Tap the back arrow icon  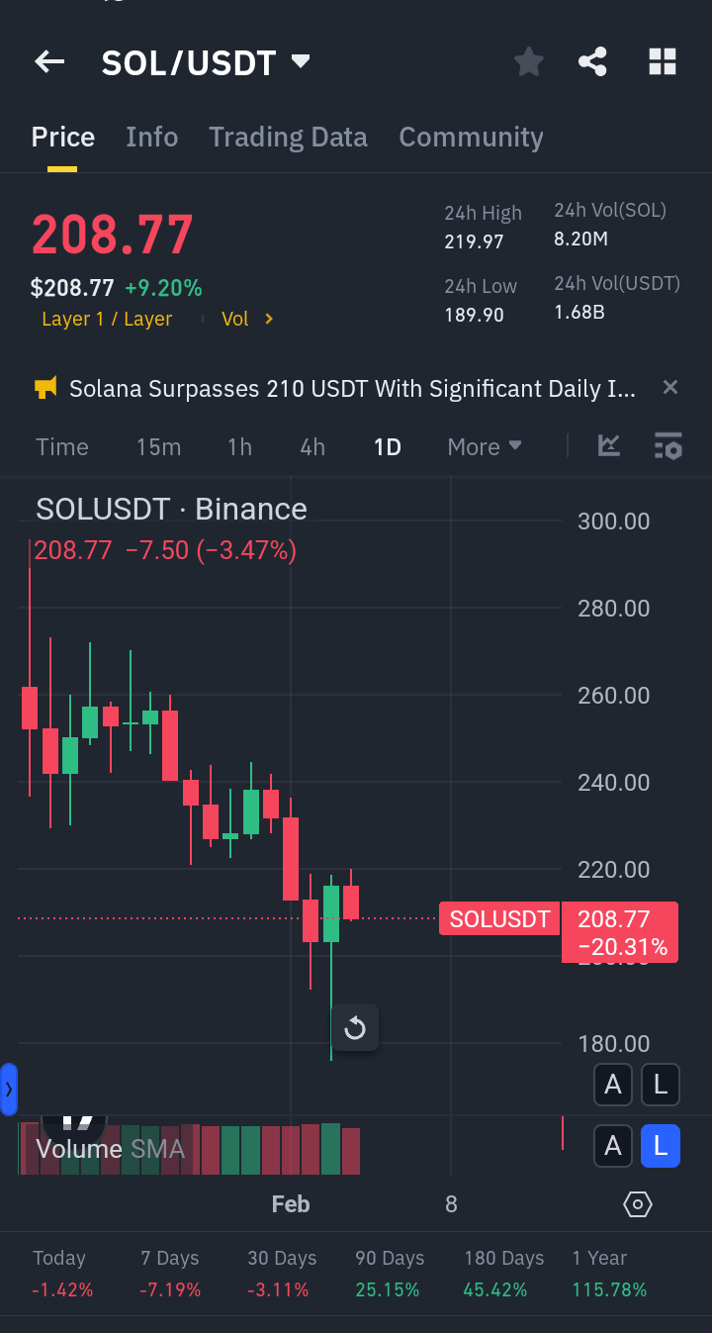point(49,62)
